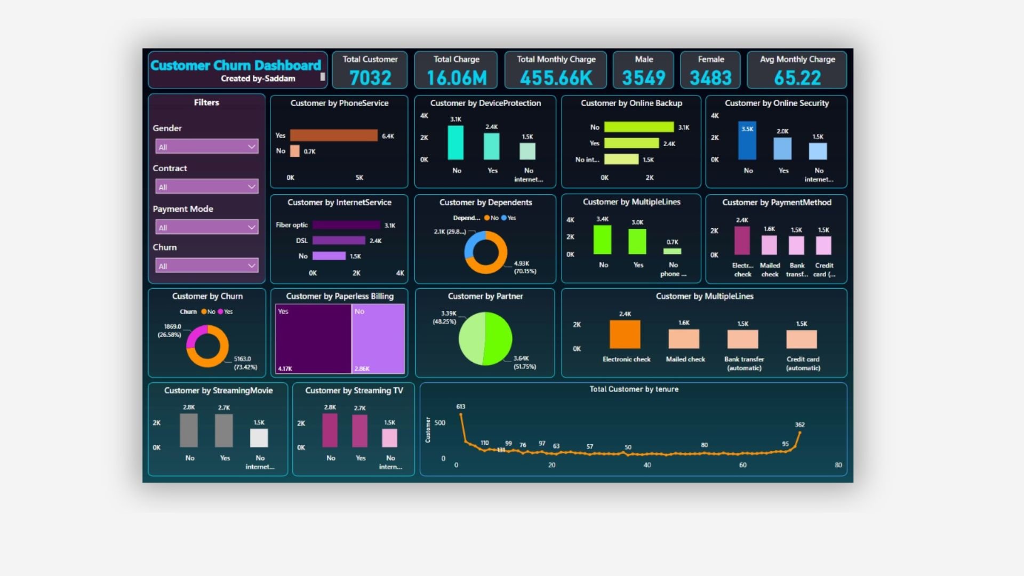Click the orange No legend dot in Dependents
Image resolution: width=1024 pixels, height=576 pixels.
[487, 218]
